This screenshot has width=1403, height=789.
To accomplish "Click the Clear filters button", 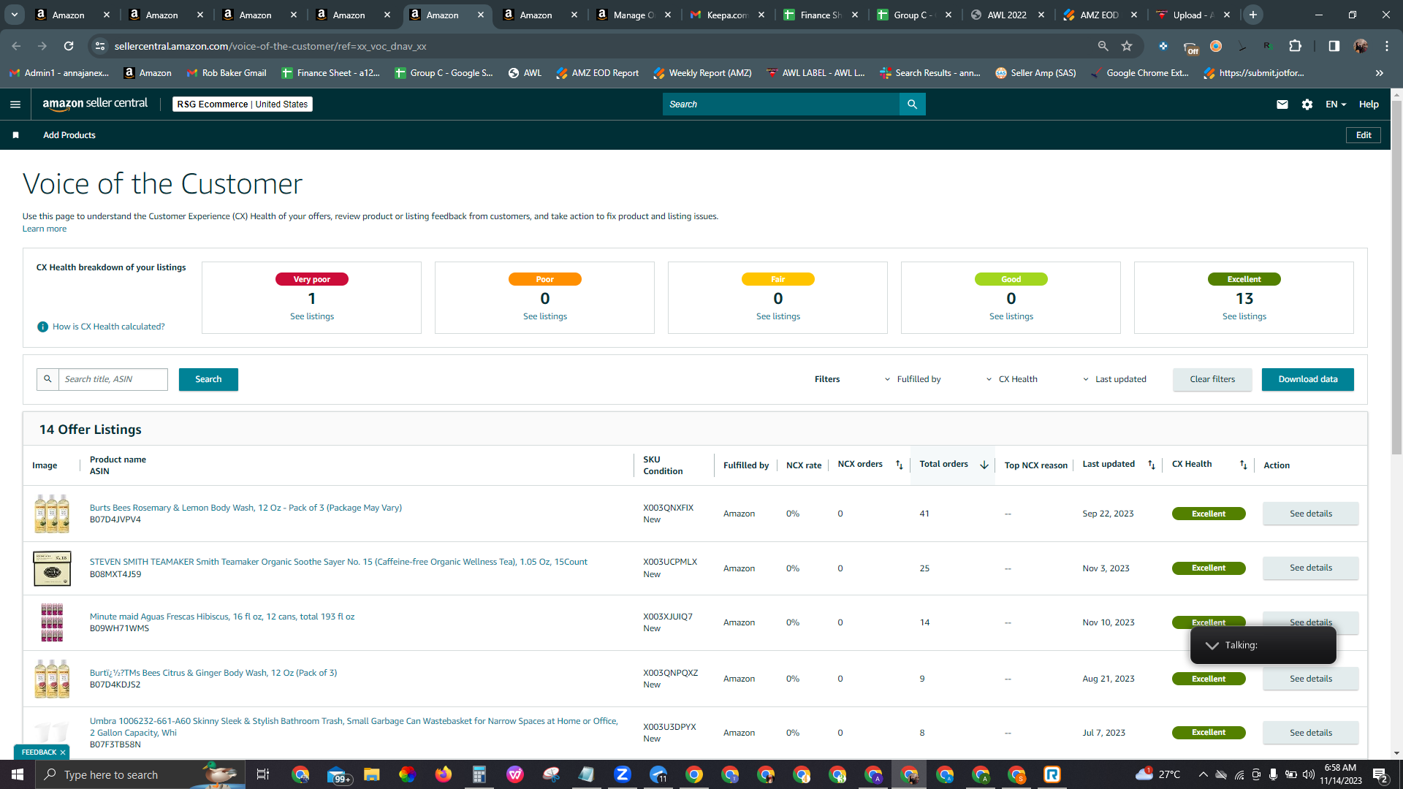I will click(1212, 379).
